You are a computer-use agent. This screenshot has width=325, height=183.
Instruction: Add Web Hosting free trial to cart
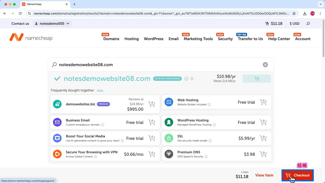263,102
